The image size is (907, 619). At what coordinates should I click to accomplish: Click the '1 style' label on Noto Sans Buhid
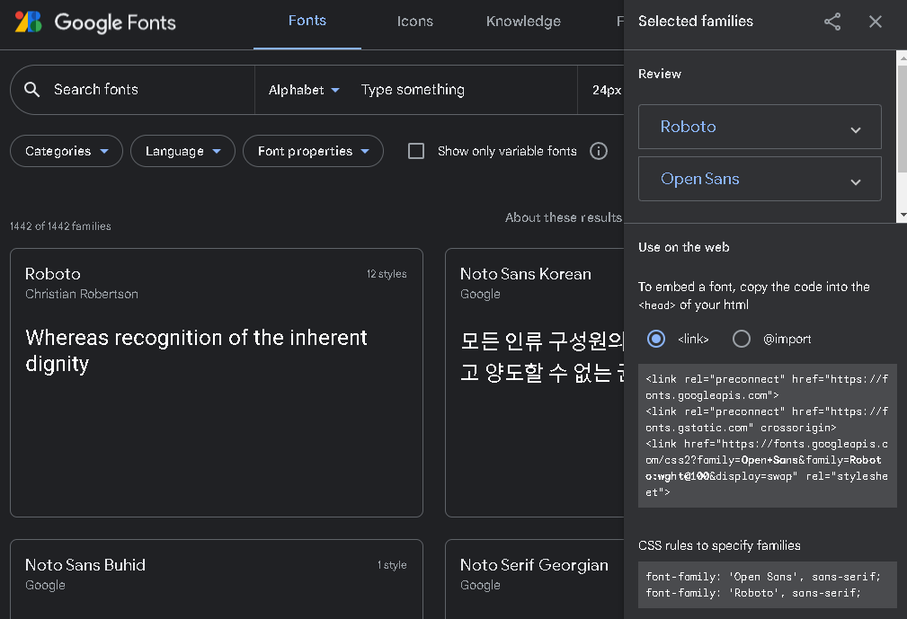point(392,565)
